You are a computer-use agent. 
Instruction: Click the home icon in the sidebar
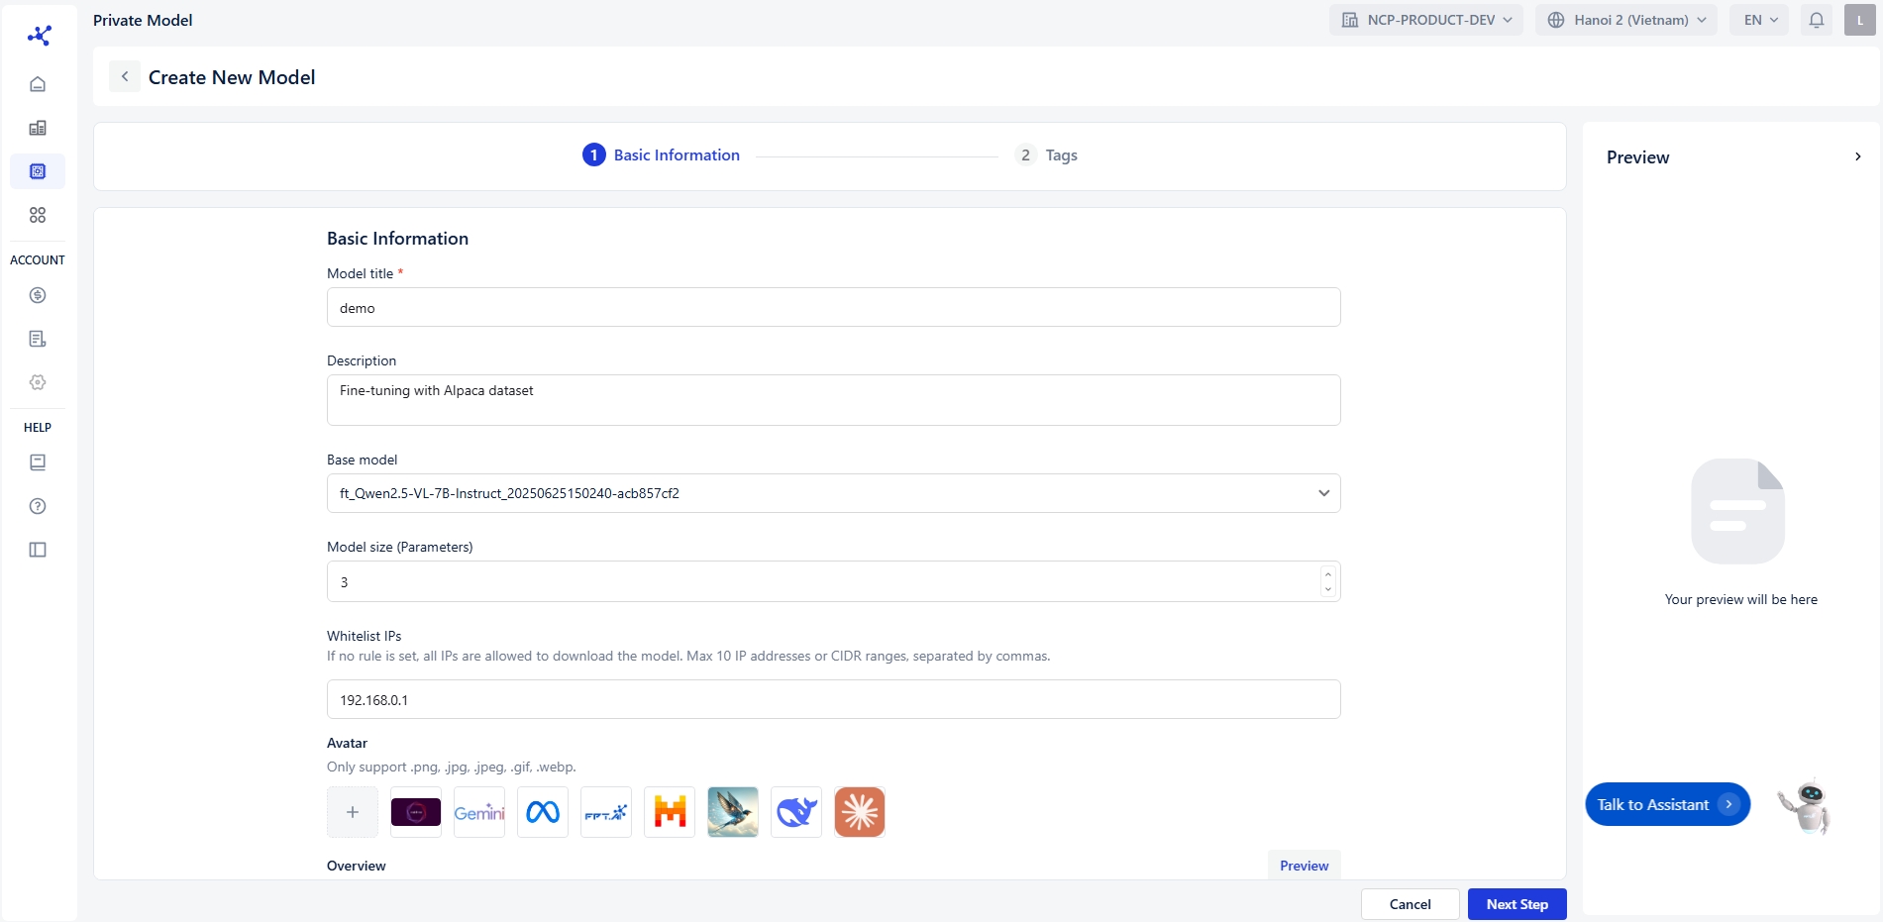tap(38, 84)
